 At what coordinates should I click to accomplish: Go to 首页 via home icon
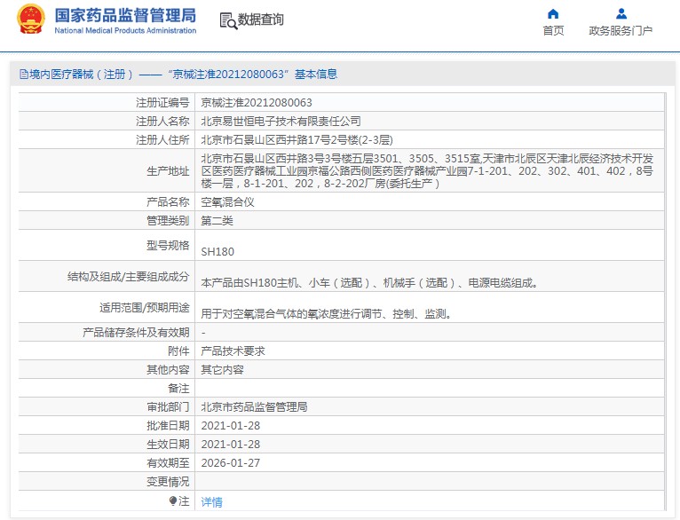click(553, 14)
